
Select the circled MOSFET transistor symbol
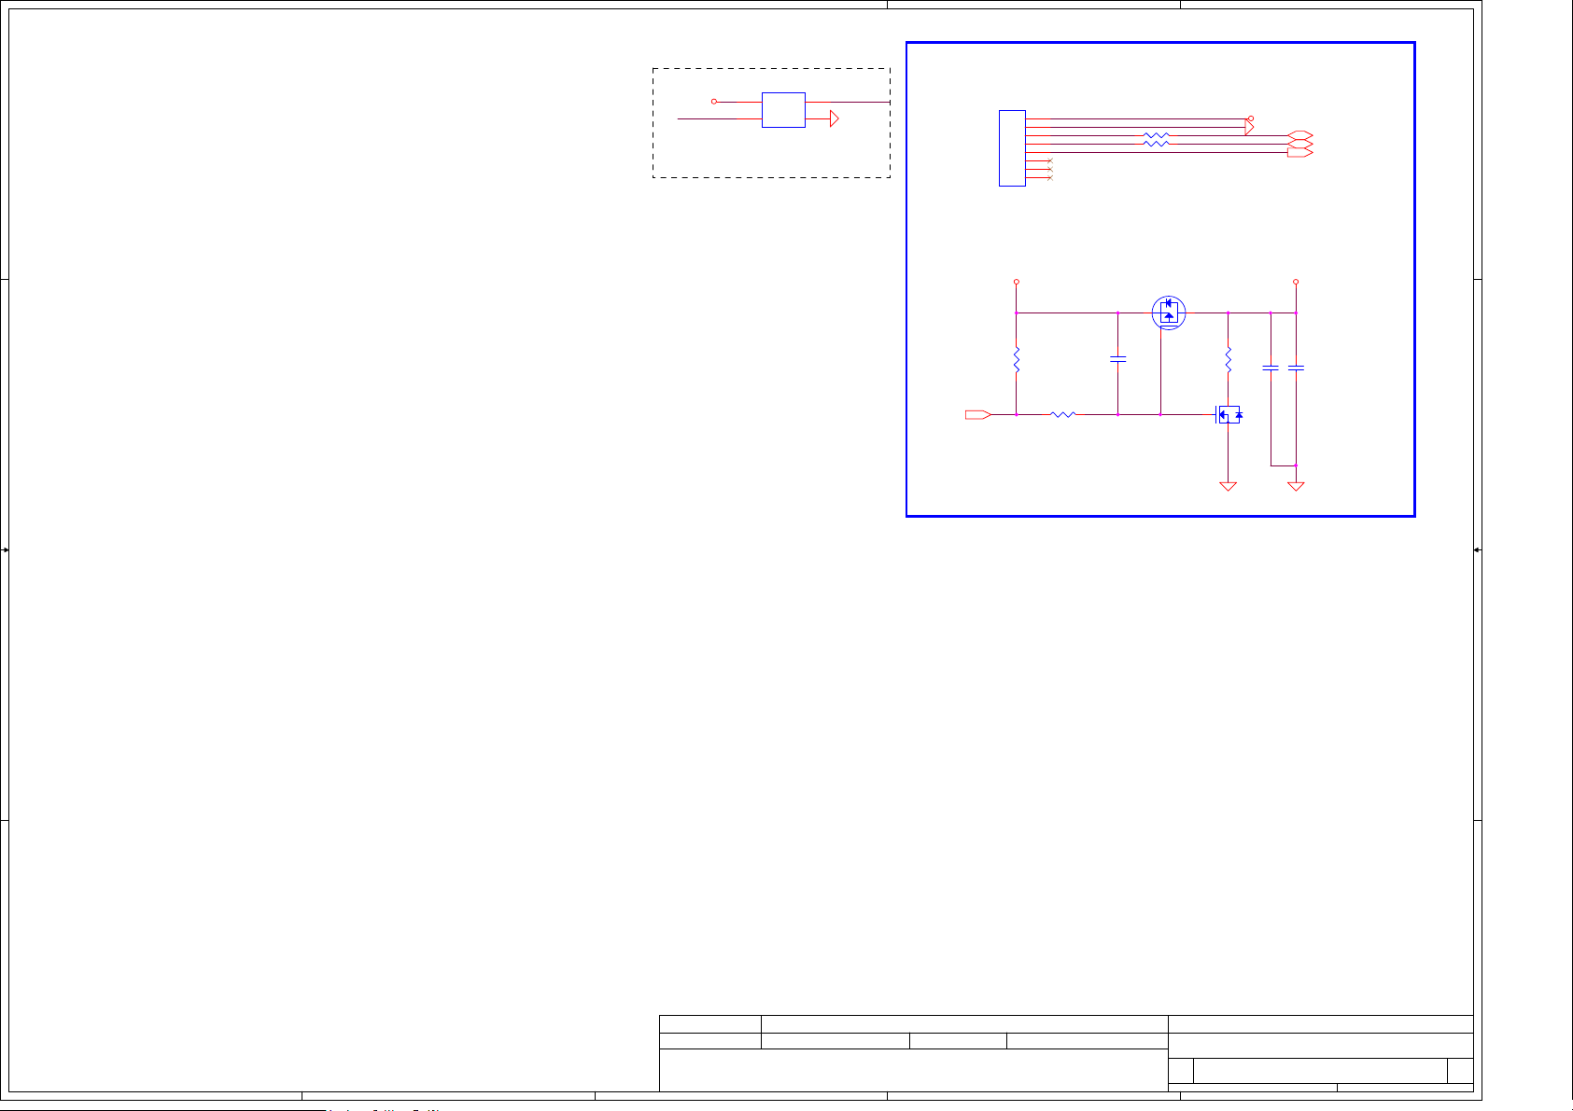pos(1169,312)
